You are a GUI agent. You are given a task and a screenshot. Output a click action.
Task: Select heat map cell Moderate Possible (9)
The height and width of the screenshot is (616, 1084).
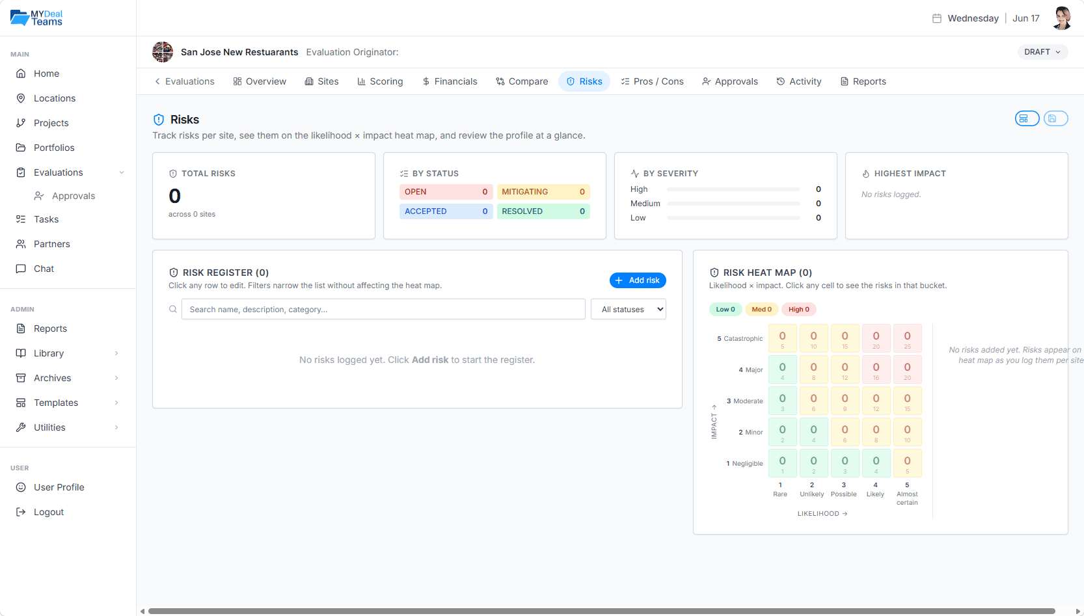[845, 401]
